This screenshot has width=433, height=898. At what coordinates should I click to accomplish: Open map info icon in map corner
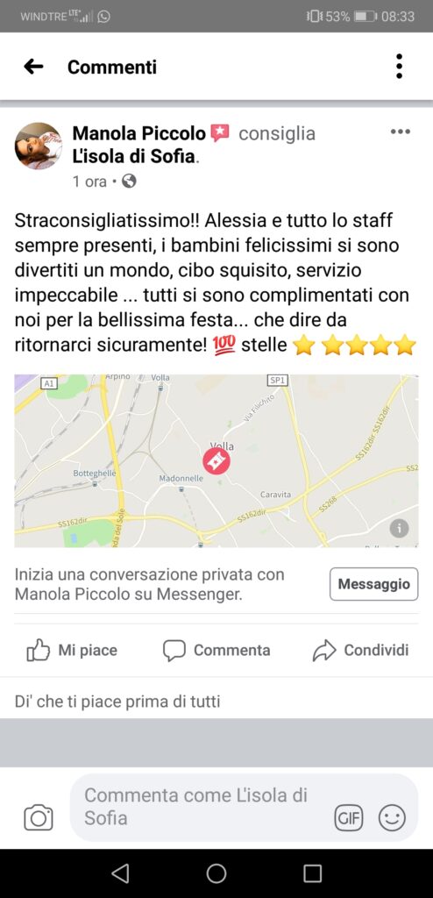[399, 527]
